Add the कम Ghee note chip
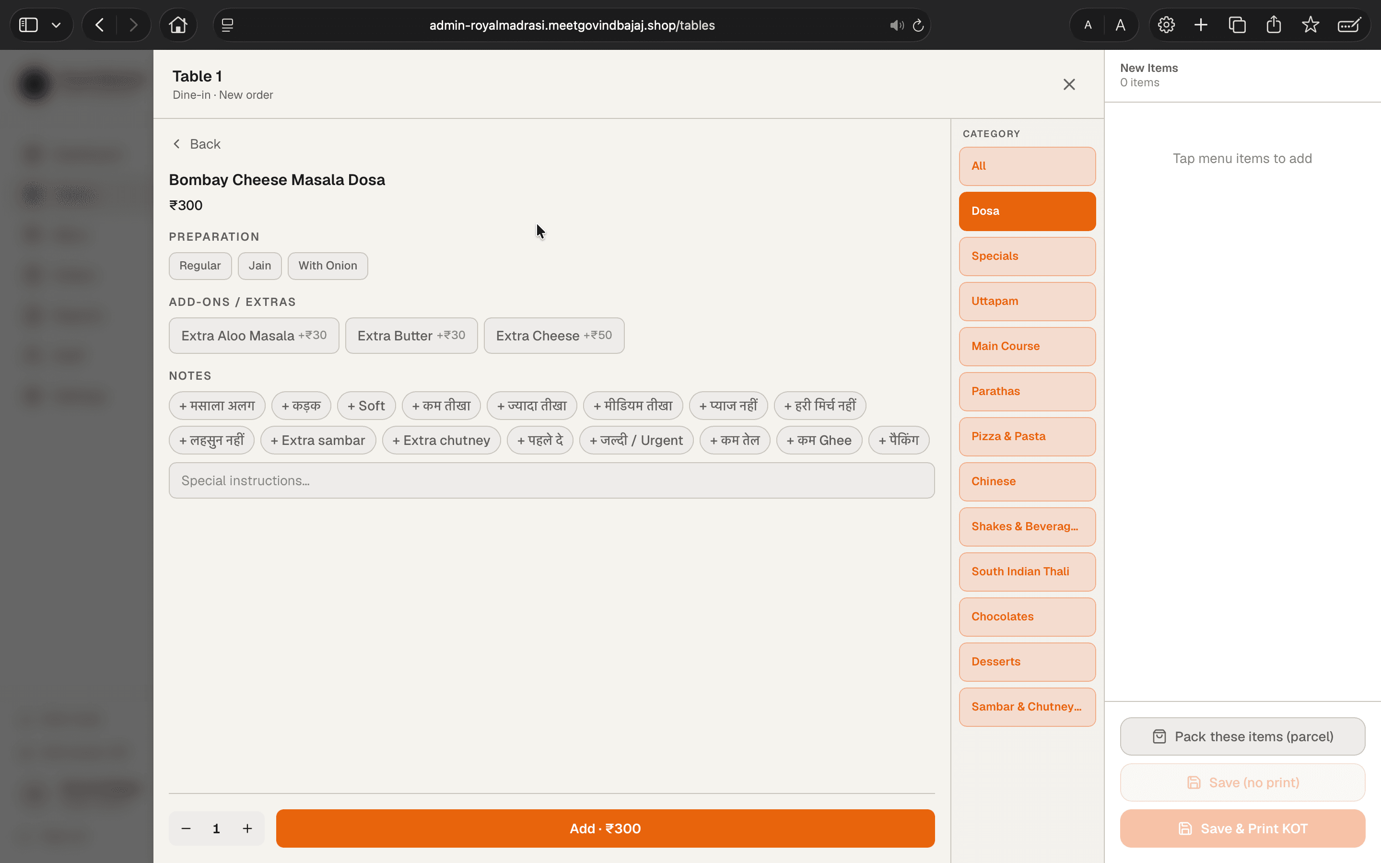The height and width of the screenshot is (863, 1381). pyautogui.click(x=819, y=440)
